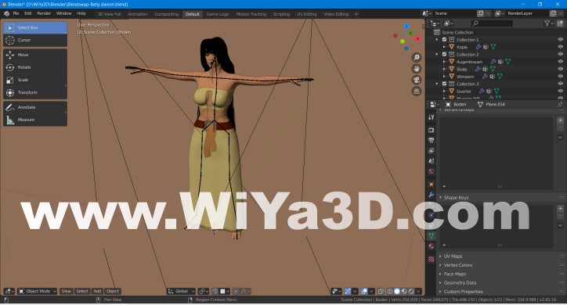This screenshot has width=567, height=305.
Task: Toggle visibility of Collection 3
Action: 560,84
